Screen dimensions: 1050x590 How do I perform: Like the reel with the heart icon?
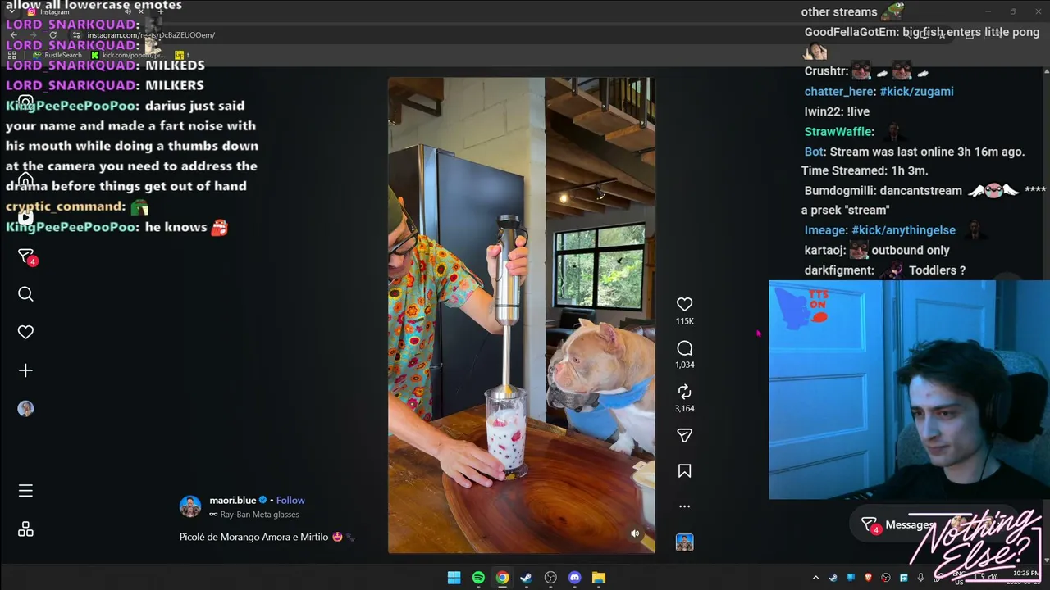684,304
